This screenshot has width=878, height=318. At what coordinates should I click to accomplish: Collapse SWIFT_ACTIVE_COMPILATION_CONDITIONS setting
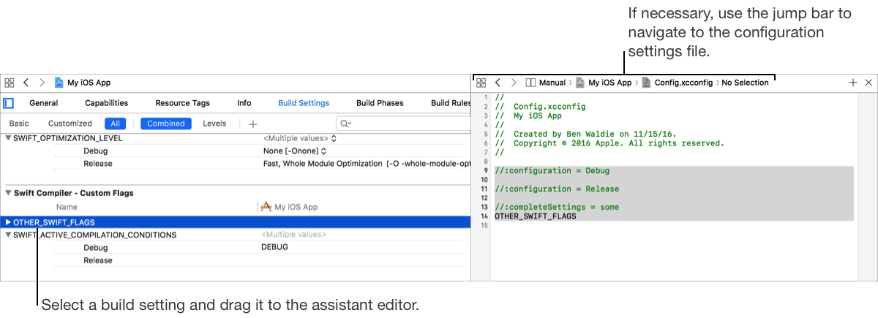9,235
